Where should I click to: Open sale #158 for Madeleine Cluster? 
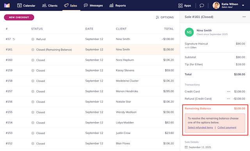(90, 81)
